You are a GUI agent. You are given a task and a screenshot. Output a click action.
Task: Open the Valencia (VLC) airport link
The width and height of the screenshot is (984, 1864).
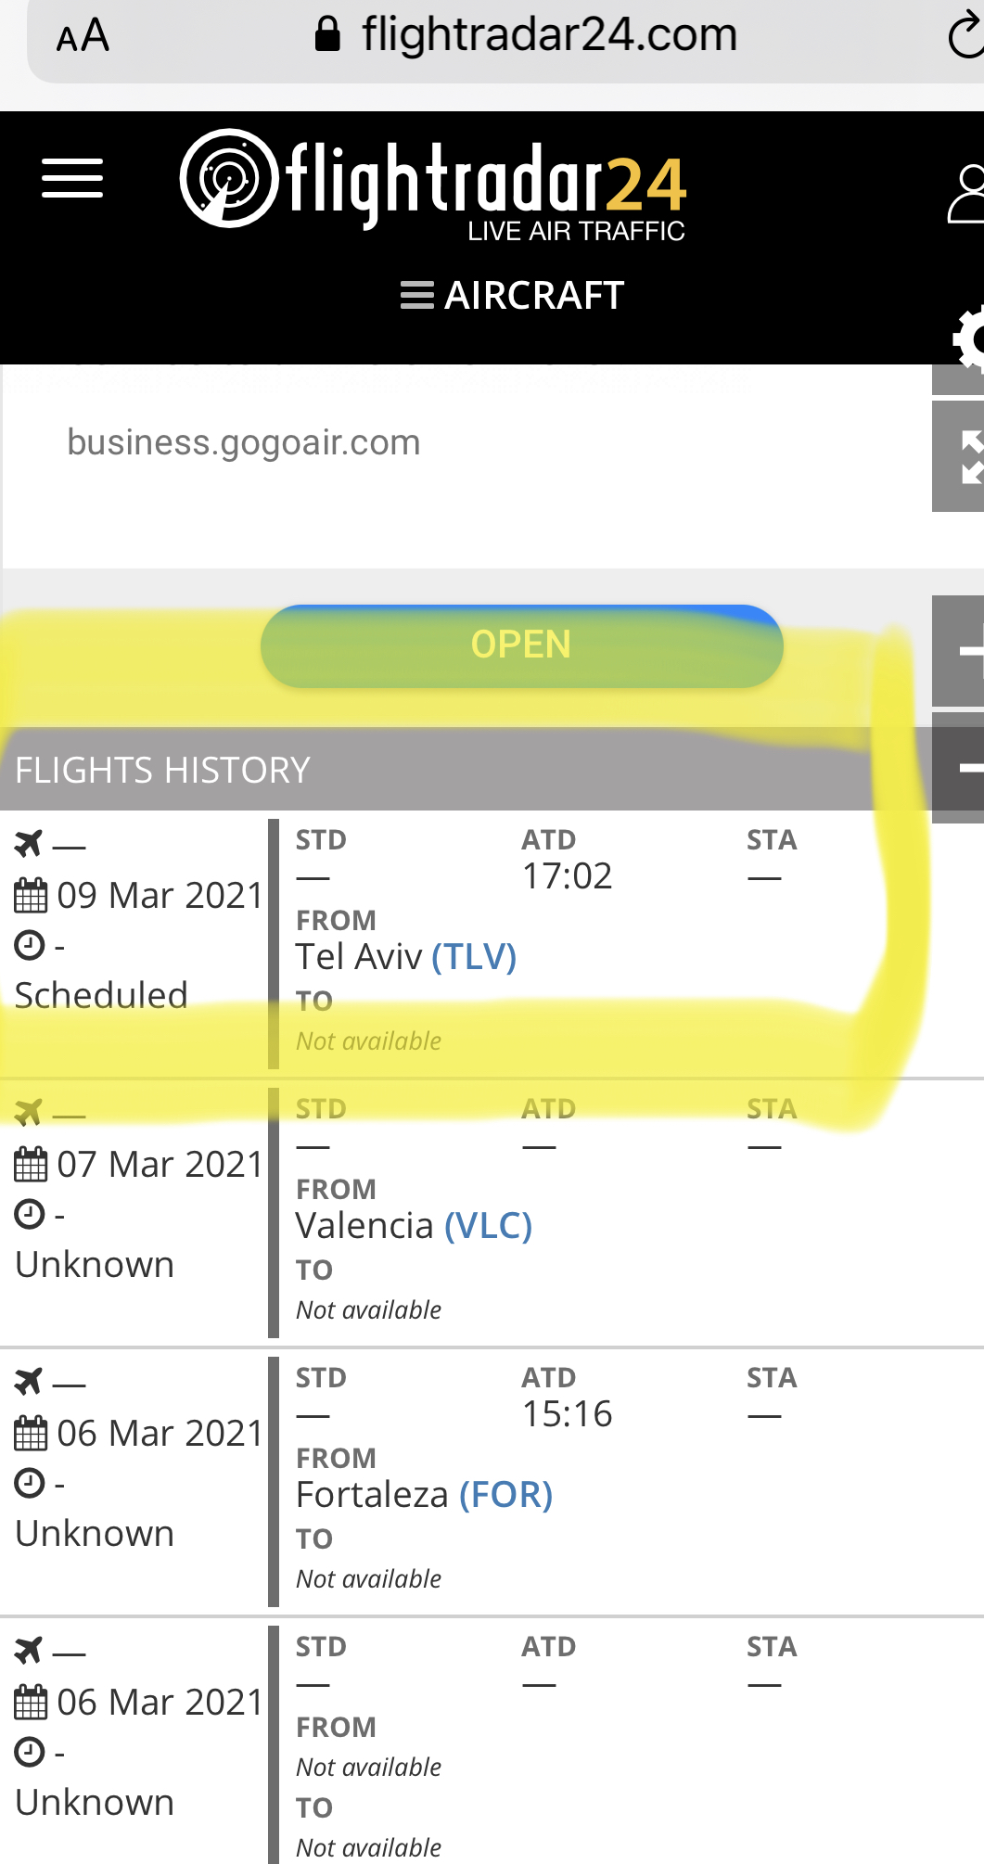[488, 1226]
